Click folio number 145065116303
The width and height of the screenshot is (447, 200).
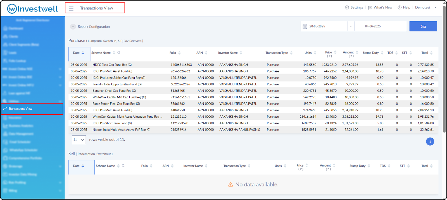pyautogui.click(x=181, y=65)
